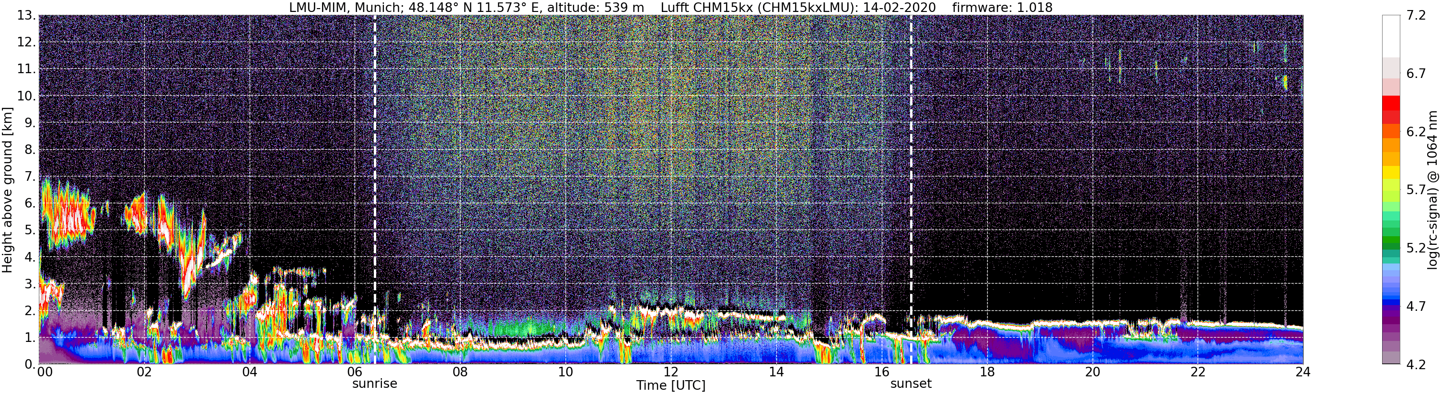This screenshot has width=1442, height=395.
Task: Click the 'sunrise' label below the axis
Action: (x=374, y=384)
